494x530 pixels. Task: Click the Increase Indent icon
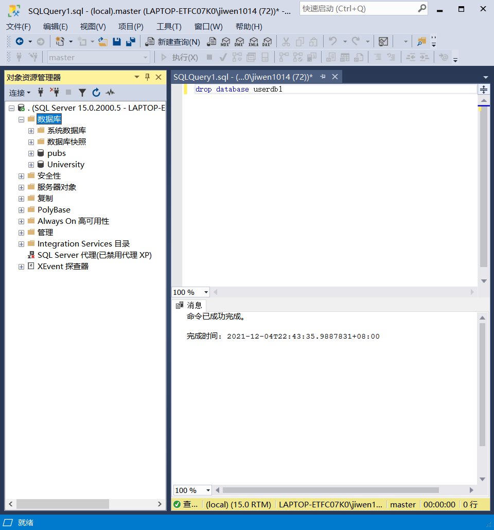(425, 57)
